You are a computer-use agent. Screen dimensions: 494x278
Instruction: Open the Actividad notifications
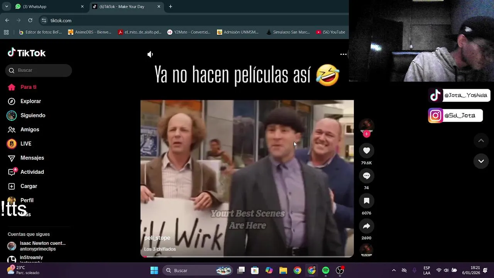pos(26,172)
